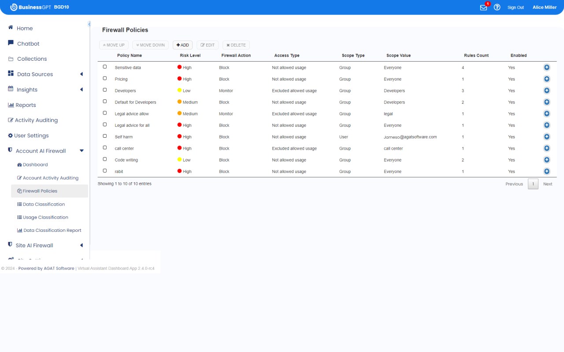This screenshot has width=564, height=352.
Task: Expand details for Pricing policy
Action: [x=547, y=79]
